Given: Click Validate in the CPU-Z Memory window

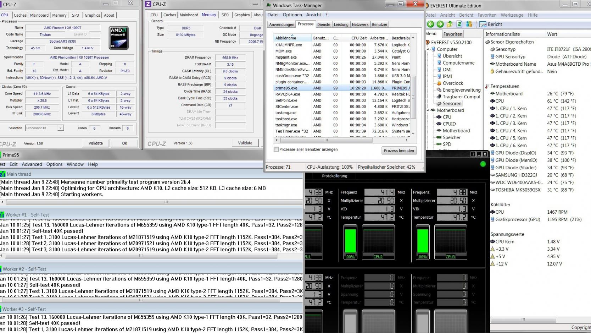Looking at the screenshot, I should (x=245, y=143).
